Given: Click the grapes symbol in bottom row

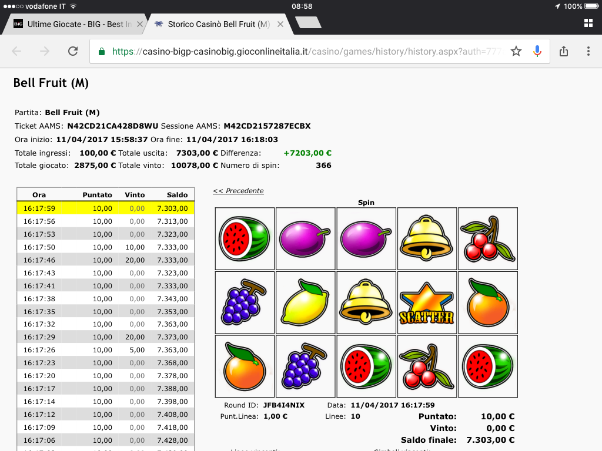Looking at the screenshot, I should coord(306,366).
